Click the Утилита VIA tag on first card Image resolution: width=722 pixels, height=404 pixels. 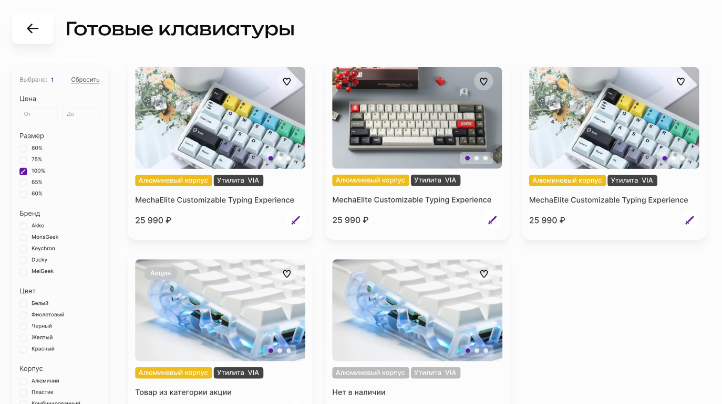click(x=239, y=180)
